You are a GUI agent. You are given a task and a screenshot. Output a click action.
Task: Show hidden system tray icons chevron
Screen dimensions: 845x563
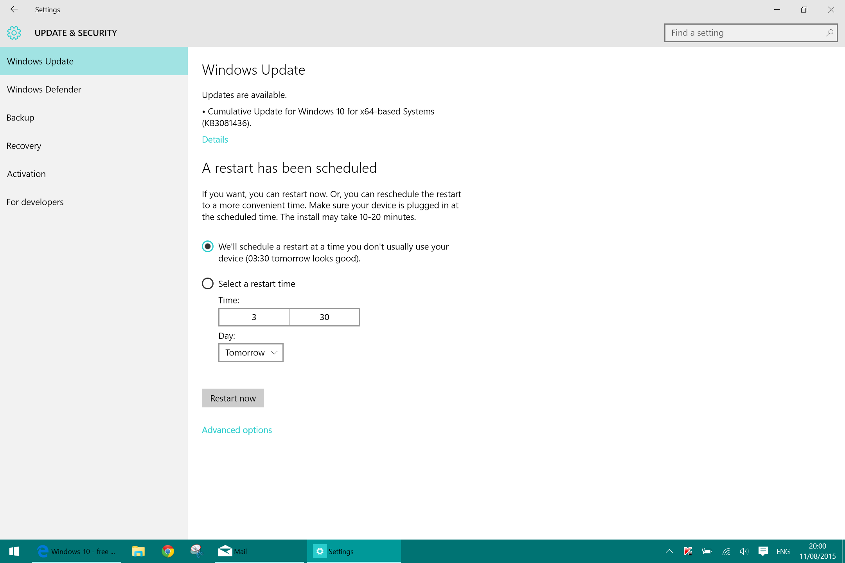[669, 551]
